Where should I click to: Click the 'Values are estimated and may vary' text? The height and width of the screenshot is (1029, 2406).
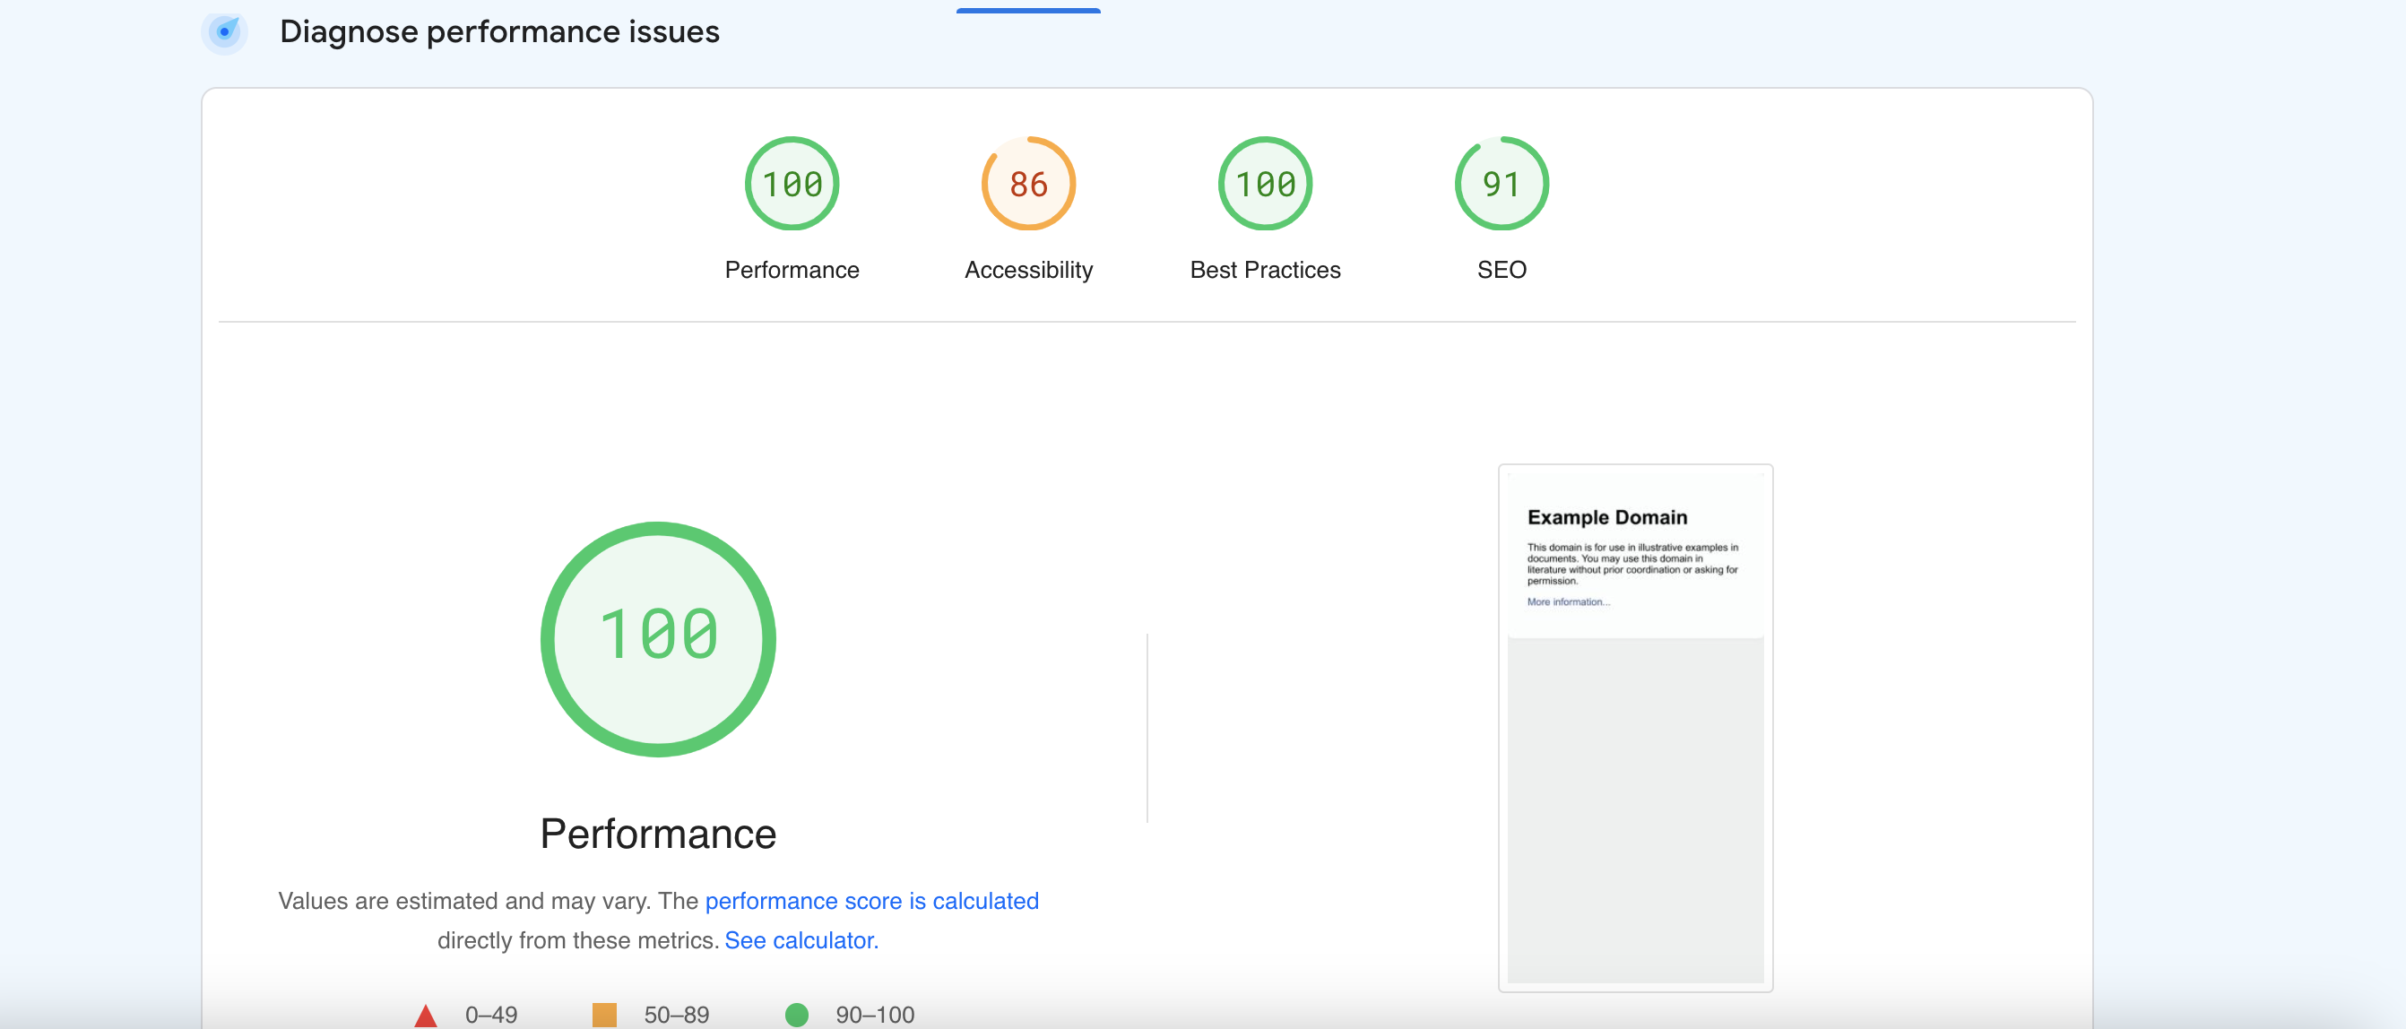point(464,900)
